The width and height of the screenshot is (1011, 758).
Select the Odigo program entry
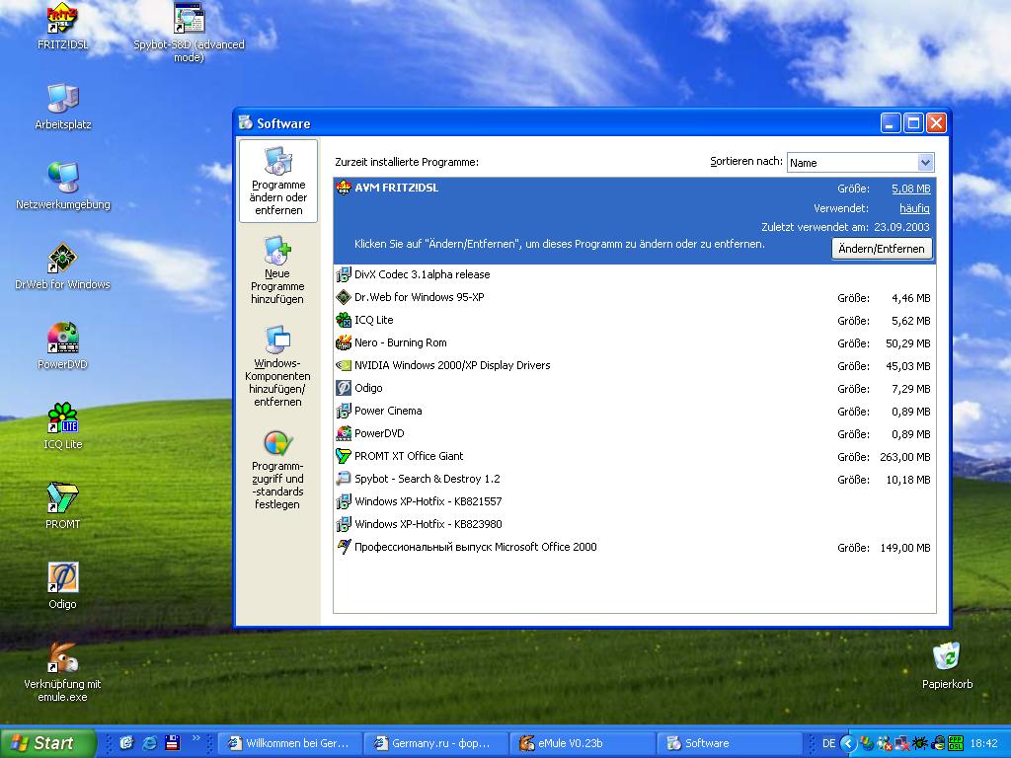(635, 388)
